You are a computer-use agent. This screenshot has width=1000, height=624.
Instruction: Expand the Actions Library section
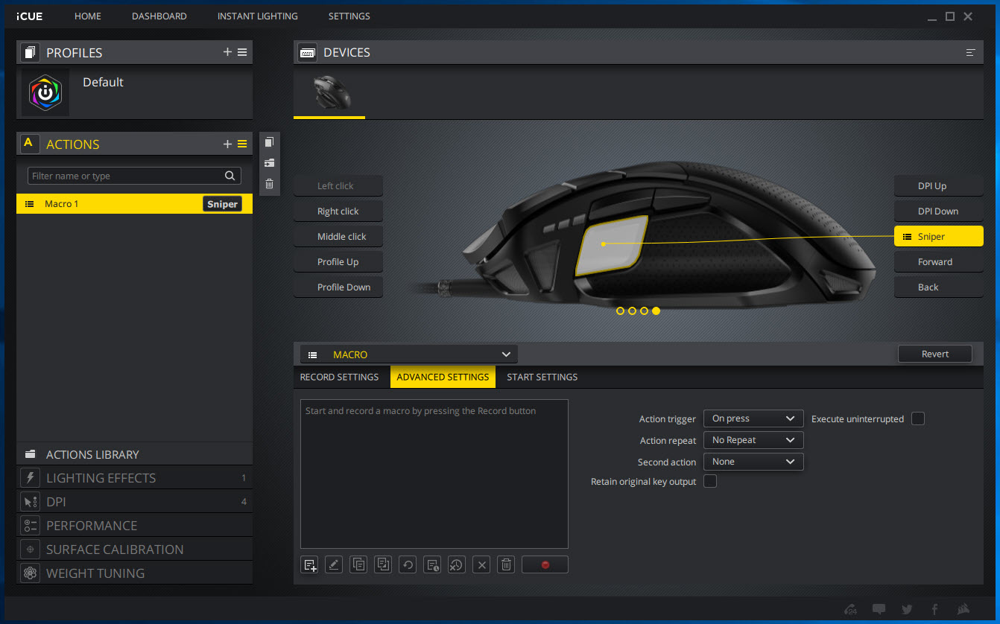134,454
